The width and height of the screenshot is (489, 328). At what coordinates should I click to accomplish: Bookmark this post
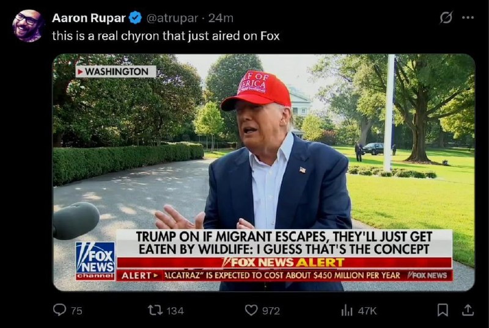[x=443, y=310]
